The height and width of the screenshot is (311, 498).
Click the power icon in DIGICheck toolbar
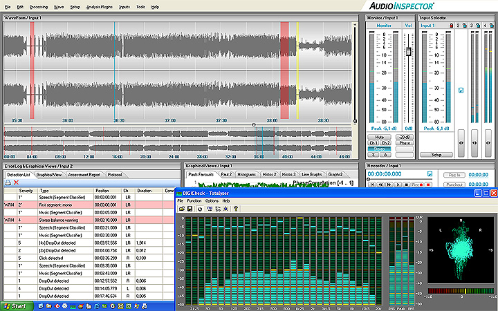pos(200,209)
